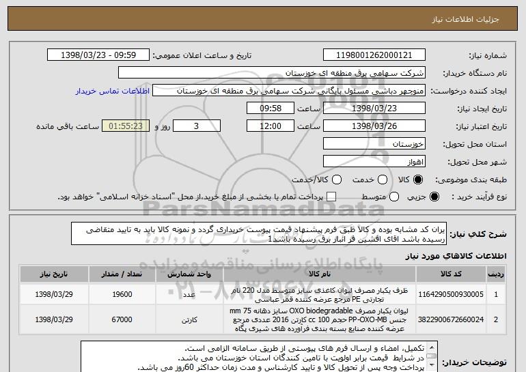The width and height of the screenshot is (526, 372).
Task: Click unit cell کارتن
Action: 189,320
